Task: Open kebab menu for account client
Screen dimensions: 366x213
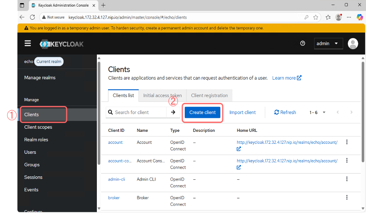Action: pyautogui.click(x=347, y=142)
